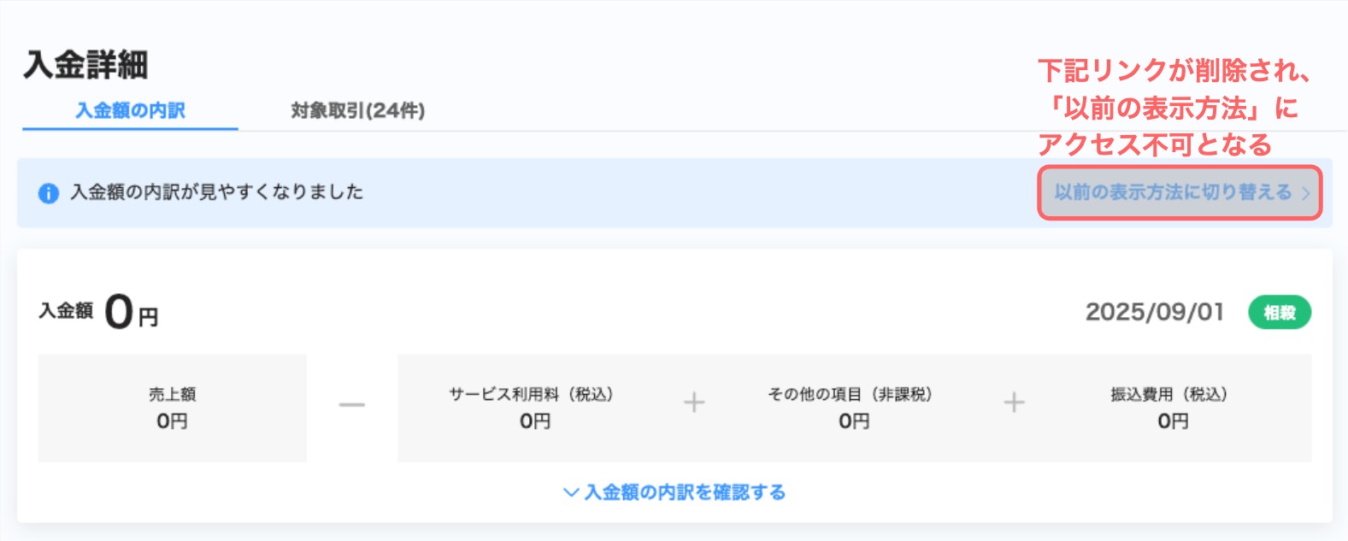This screenshot has width=1348, height=541.
Task: Click the 振込費用（税込） amount
Action: (1172, 420)
